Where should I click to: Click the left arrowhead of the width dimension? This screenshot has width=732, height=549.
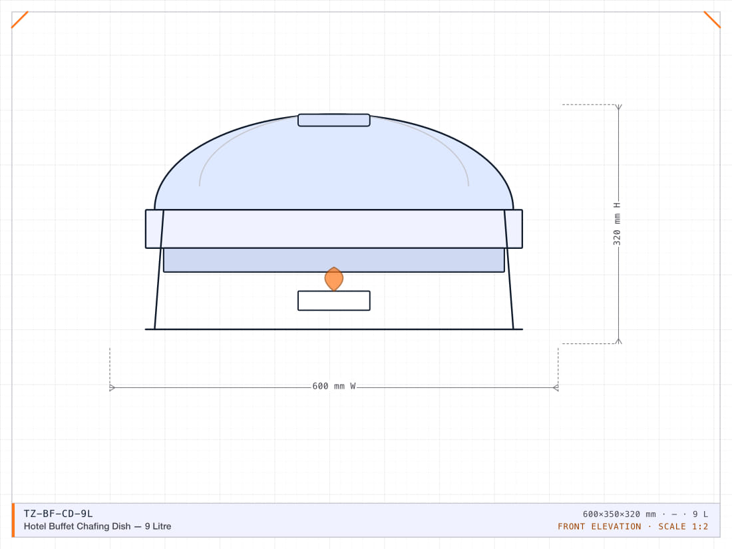(x=112, y=387)
